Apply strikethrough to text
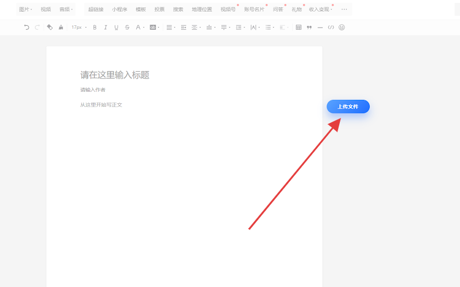The height and width of the screenshot is (287, 460). (x=127, y=27)
